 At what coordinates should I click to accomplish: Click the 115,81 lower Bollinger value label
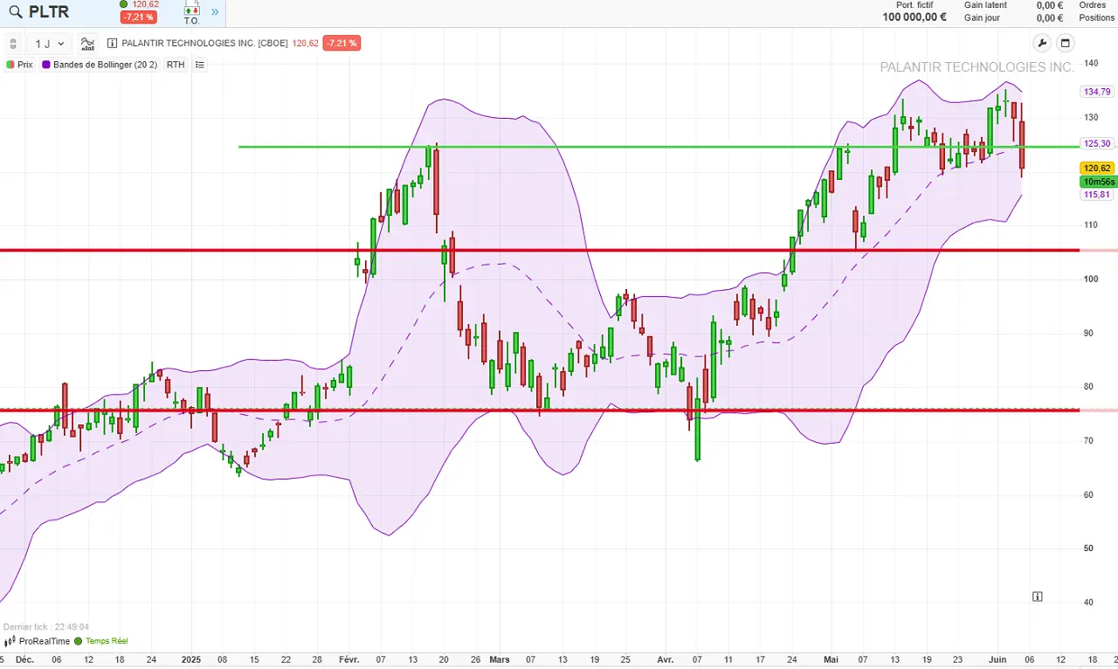1097,195
